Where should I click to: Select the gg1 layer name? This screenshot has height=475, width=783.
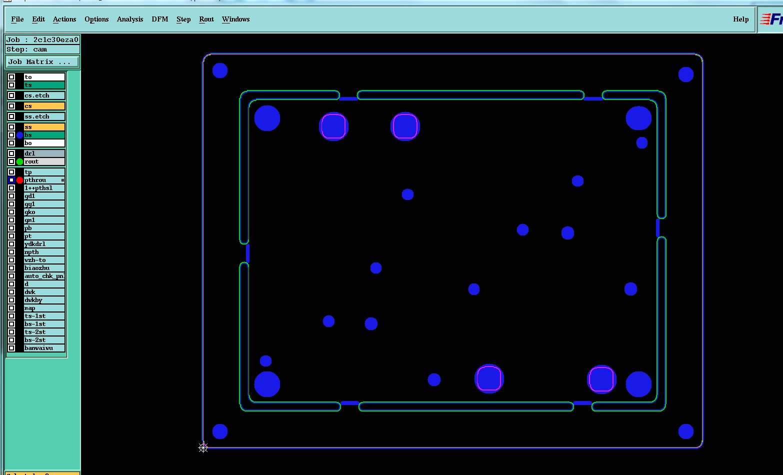tap(44, 204)
